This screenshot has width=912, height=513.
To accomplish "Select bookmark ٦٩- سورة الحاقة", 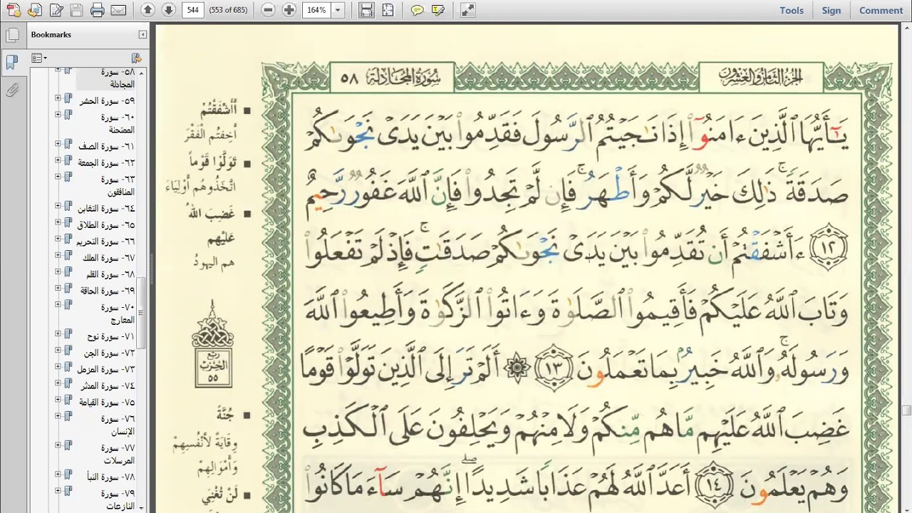I will tap(107, 291).
